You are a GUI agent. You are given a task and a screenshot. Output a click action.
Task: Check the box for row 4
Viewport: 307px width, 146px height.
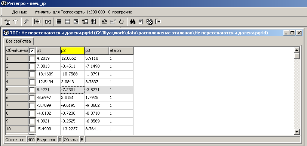click(32, 82)
